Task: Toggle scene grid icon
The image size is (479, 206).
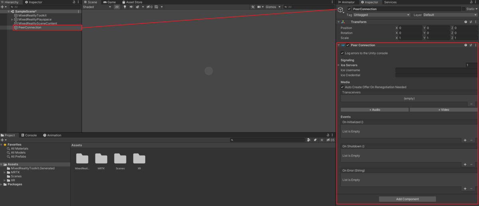Action: [156, 7]
